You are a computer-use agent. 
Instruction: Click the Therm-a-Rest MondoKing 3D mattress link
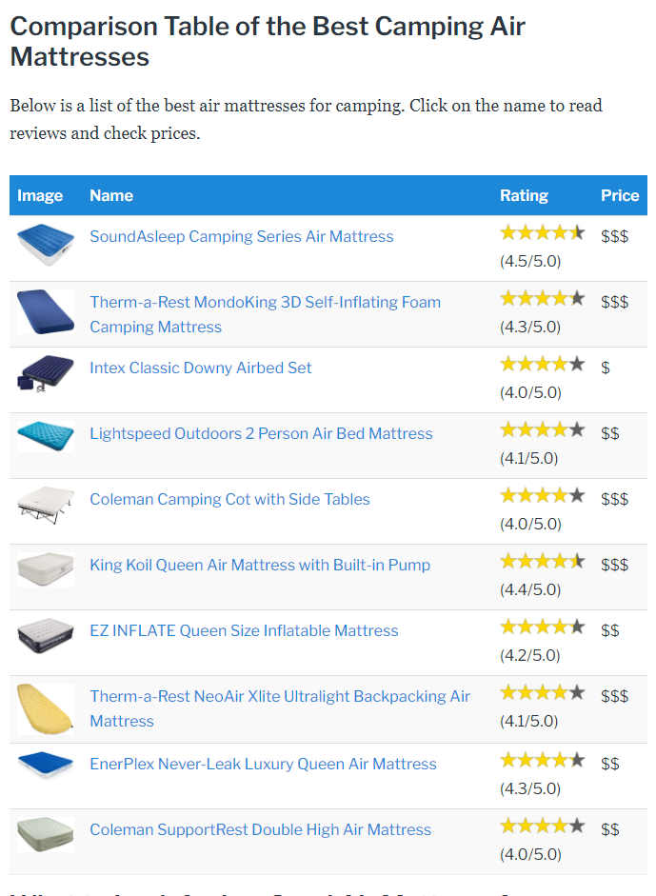coord(265,302)
